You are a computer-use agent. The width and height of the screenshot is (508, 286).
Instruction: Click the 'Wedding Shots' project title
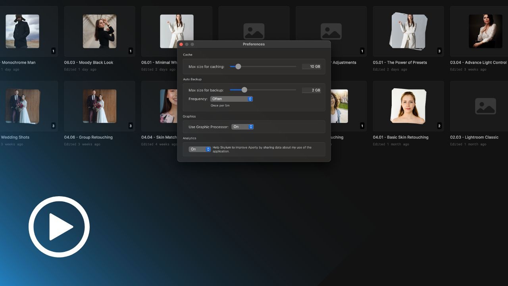coord(15,137)
